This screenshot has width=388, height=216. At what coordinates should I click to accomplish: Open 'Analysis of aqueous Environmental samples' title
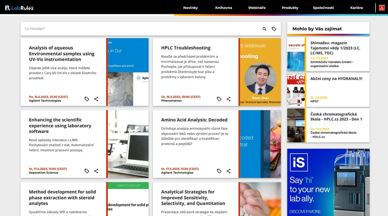[x=62, y=54]
